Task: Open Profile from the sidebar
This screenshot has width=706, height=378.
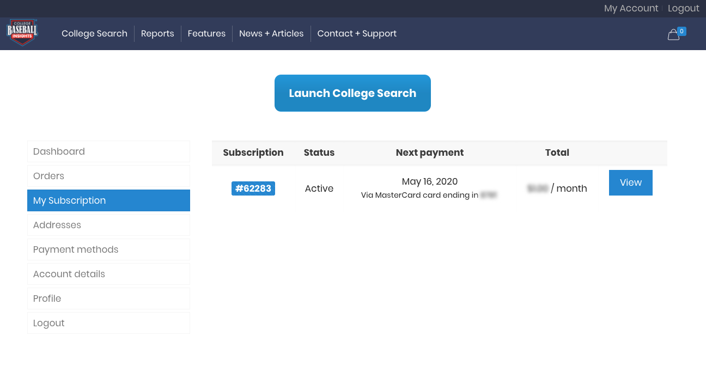Action: pyautogui.click(x=108, y=298)
